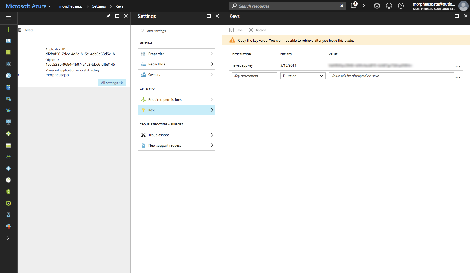Clear the Search resources box
The height and width of the screenshot is (273, 470).
coord(342,6)
